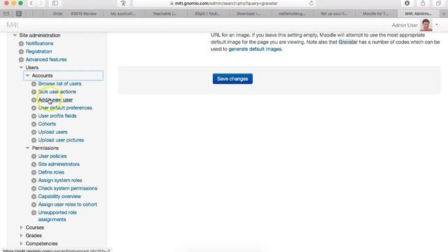Open Advanced features link
The width and height of the screenshot is (448, 252).
pyautogui.click(x=46, y=59)
